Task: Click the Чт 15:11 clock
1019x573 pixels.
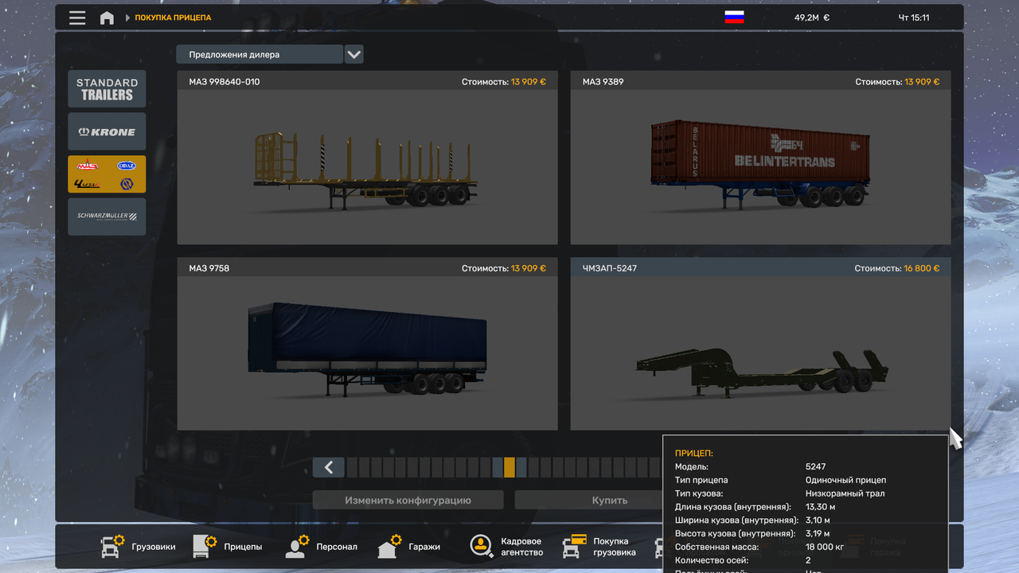Action: [914, 18]
